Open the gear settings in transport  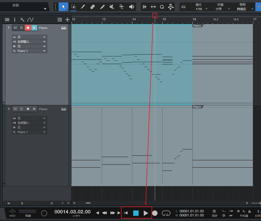click(x=224, y=216)
